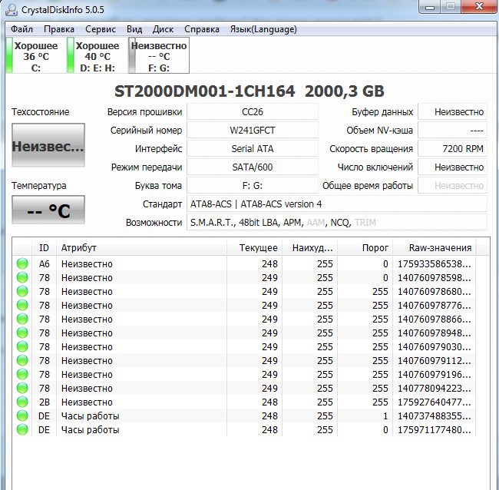Click the Техсостояние label
This screenshot has height=490, width=499.
coord(41,112)
